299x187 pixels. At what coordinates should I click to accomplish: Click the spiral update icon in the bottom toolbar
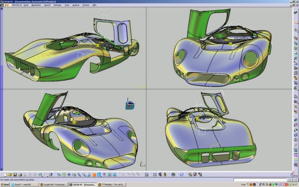(173, 174)
